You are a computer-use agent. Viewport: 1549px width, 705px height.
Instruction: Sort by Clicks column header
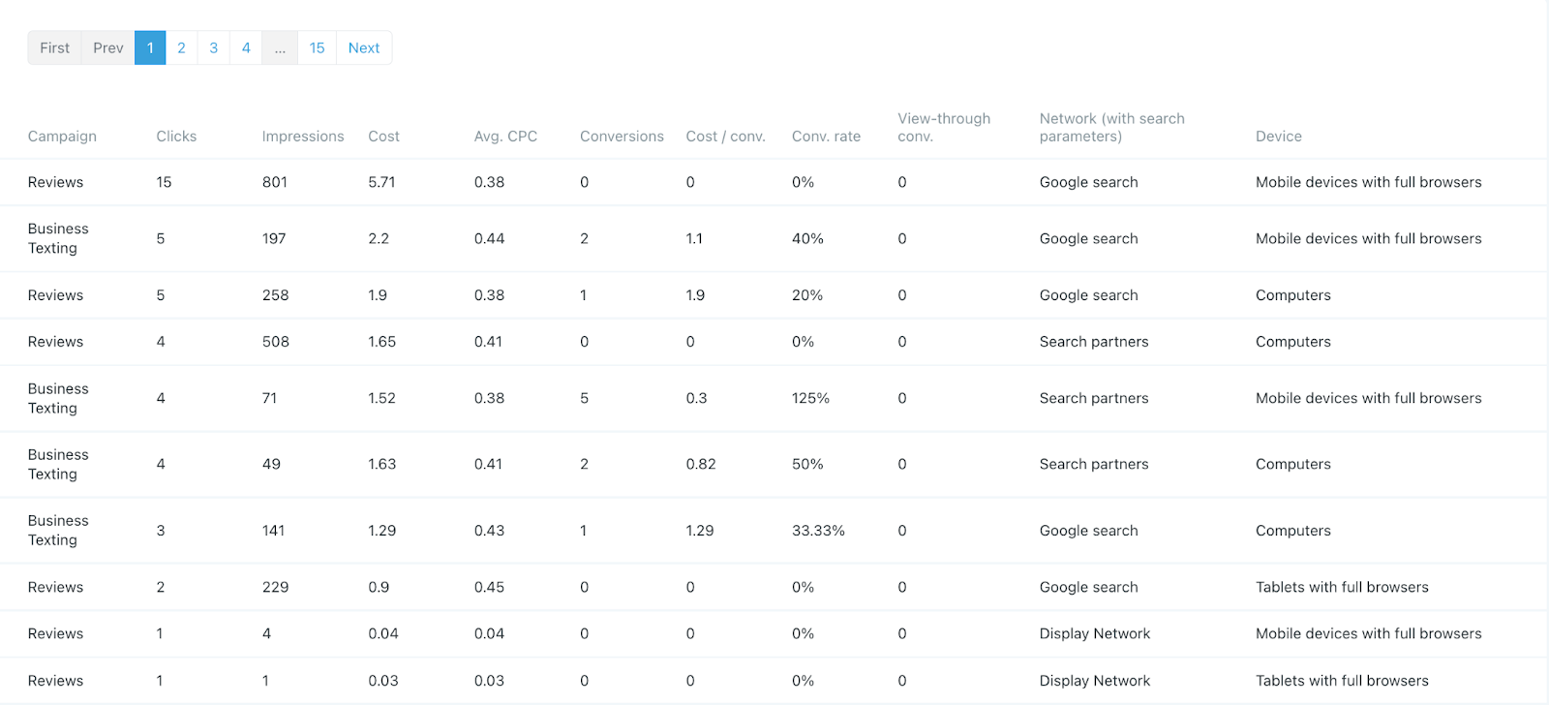click(176, 137)
